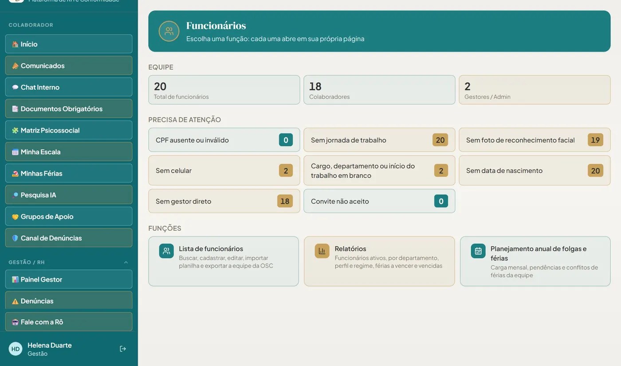621x366 pixels.
Task: Click the heart icon beside Grupos de Apoio
Action: (x=15, y=216)
